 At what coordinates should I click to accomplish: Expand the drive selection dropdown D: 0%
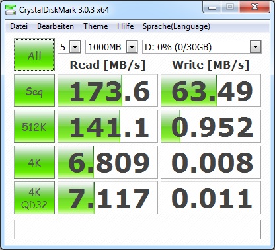(x=255, y=47)
